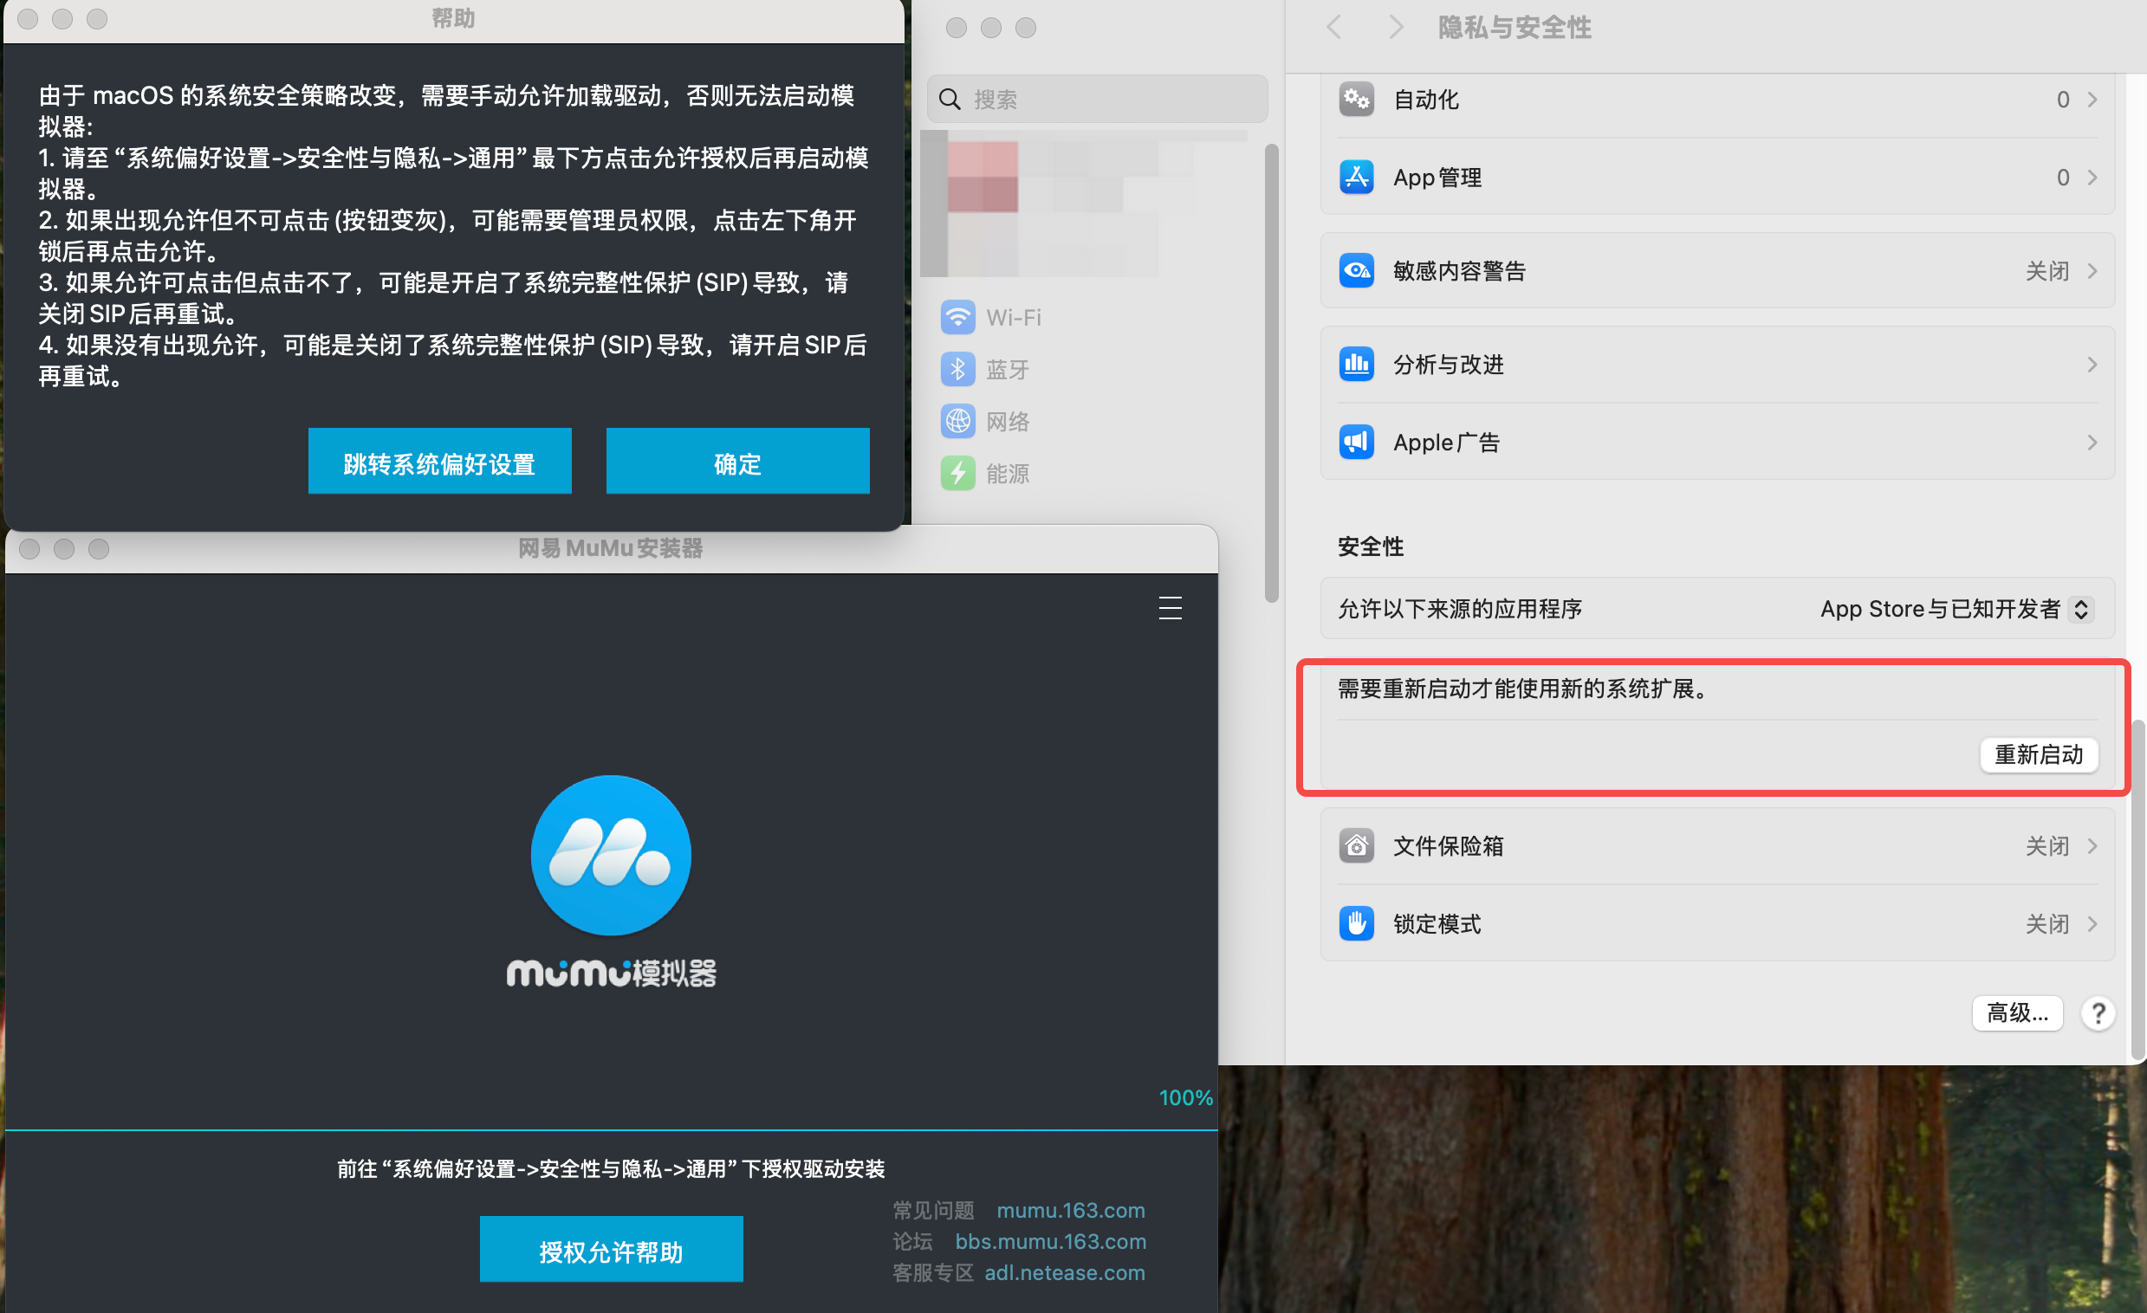Click 确定 in the help dialog

tap(737, 462)
